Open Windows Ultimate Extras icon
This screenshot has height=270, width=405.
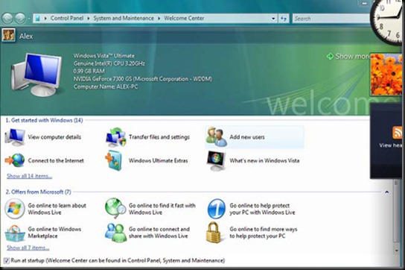[x=114, y=160]
